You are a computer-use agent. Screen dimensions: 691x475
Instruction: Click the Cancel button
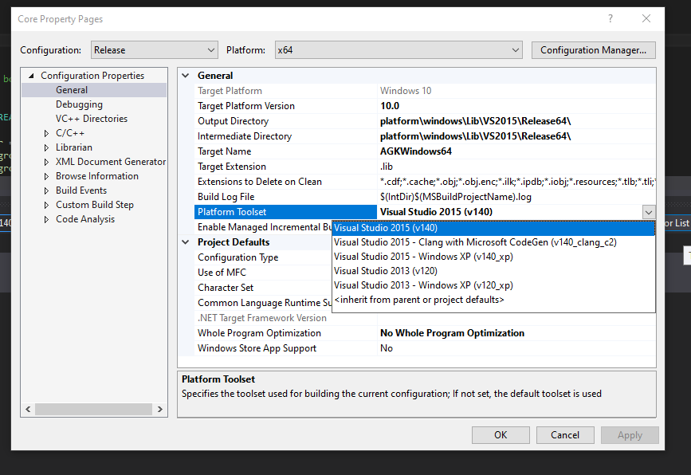(565, 435)
